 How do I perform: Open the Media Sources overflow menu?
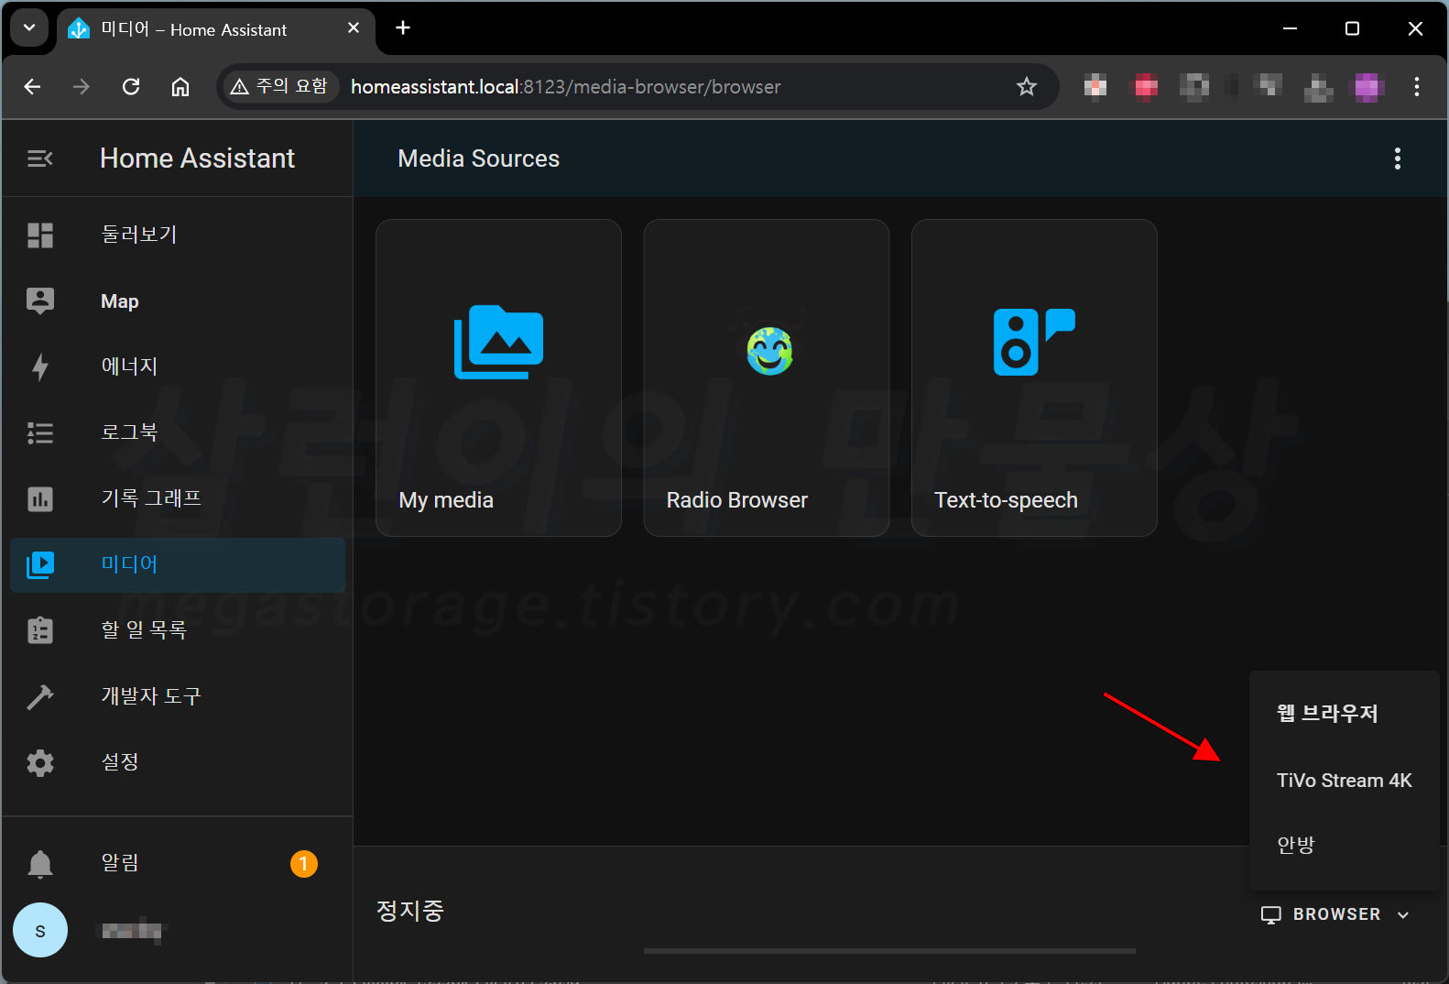click(1398, 159)
